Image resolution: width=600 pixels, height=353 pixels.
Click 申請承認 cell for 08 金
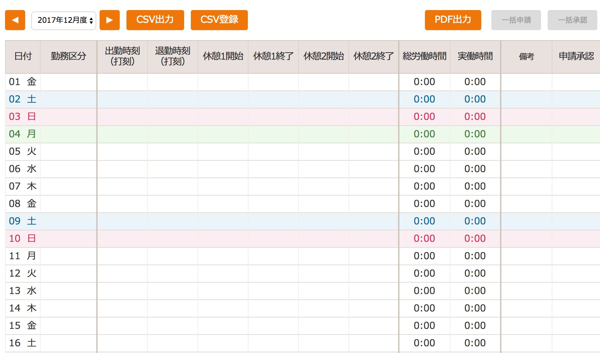click(576, 204)
